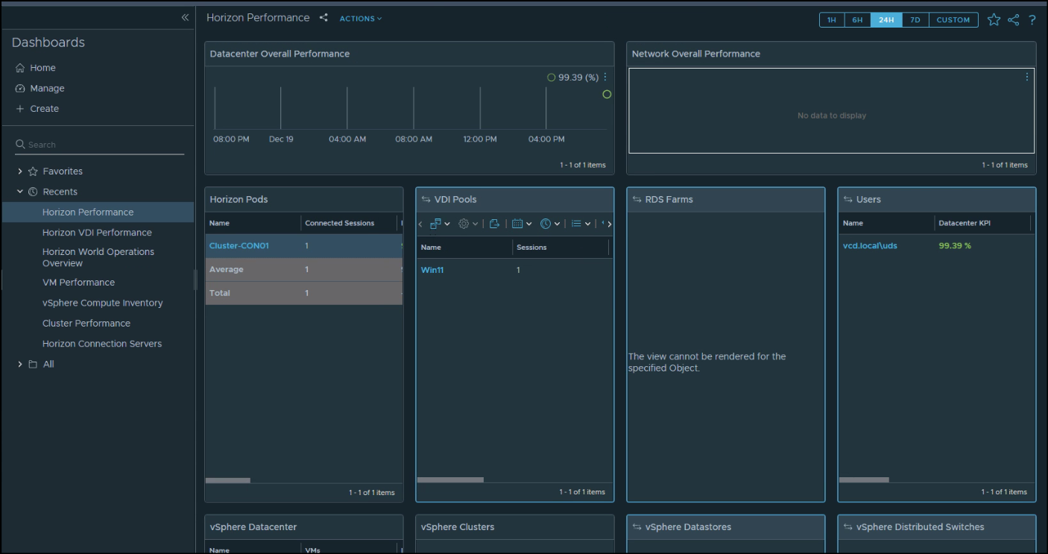Image resolution: width=1048 pixels, height=554 pixels.
Task: Open the VDI Pools settings gear
Action: (464, 223)
